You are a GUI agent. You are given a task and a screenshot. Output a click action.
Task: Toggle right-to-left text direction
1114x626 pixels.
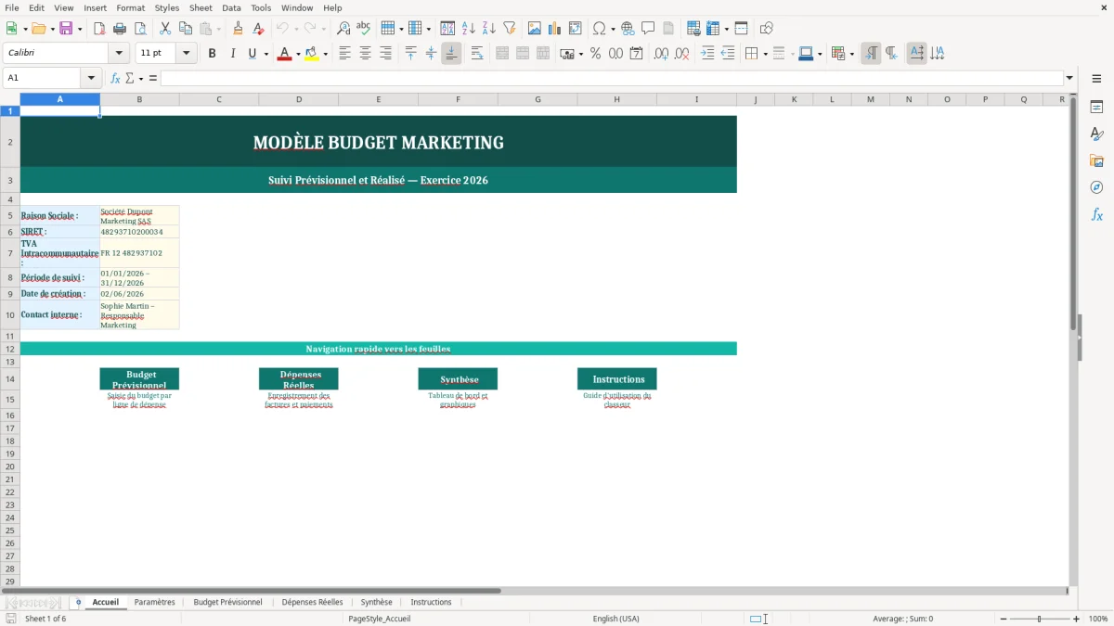[x=891, y=54]
